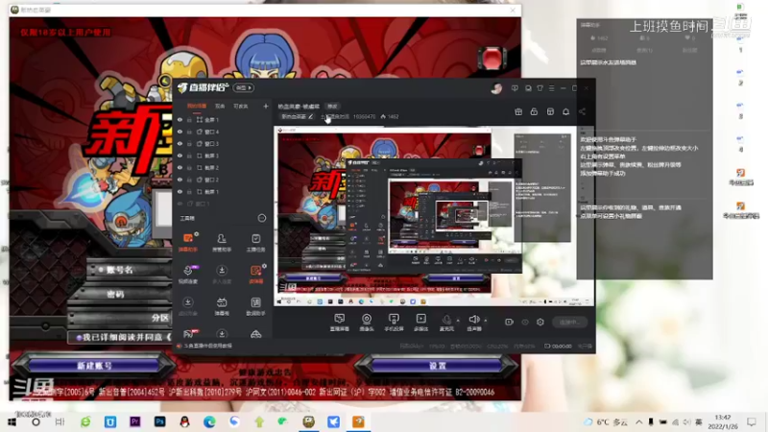Open the 房管助手 tool icon

click(x=222, y=242)
